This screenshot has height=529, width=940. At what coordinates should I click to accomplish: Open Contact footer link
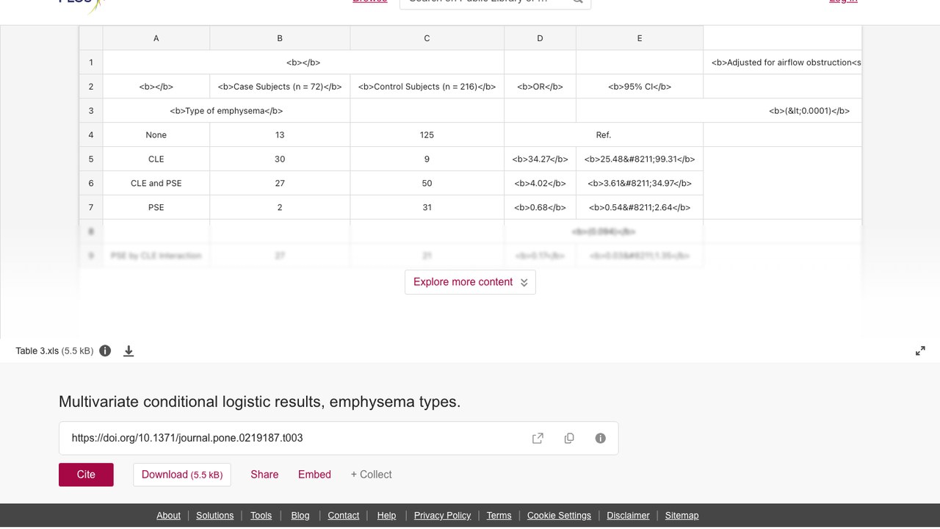(343, 516)
